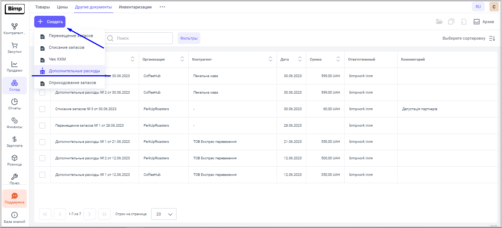Tick checkbox for Дополнительные расходы № 1 от 21.06.2023
Image resolution: width=502 pixels, height=228 pixels.
[x=42, y=142]
